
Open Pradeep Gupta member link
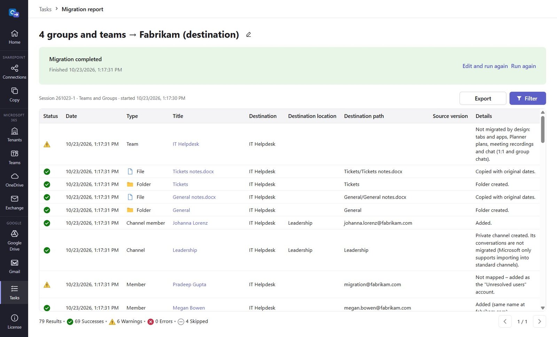coord(189,284)
